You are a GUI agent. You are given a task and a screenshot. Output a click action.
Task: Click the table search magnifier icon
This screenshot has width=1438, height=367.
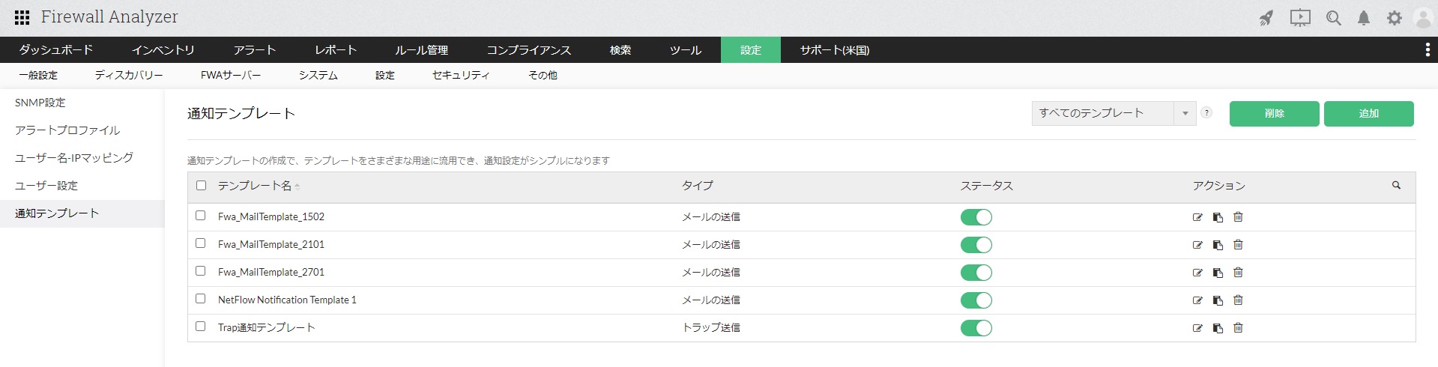1396,185
